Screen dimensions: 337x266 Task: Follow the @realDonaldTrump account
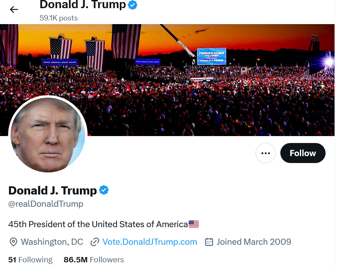click(303, 153)
